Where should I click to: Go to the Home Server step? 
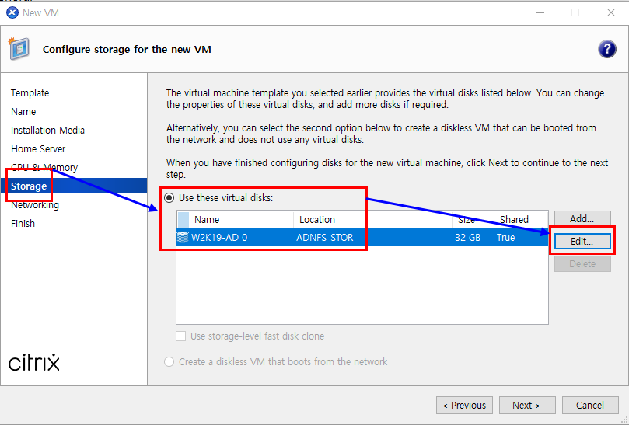click(x=38, y=148)
